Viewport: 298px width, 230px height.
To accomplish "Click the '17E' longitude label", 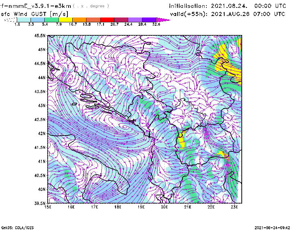I will [95, 207].
